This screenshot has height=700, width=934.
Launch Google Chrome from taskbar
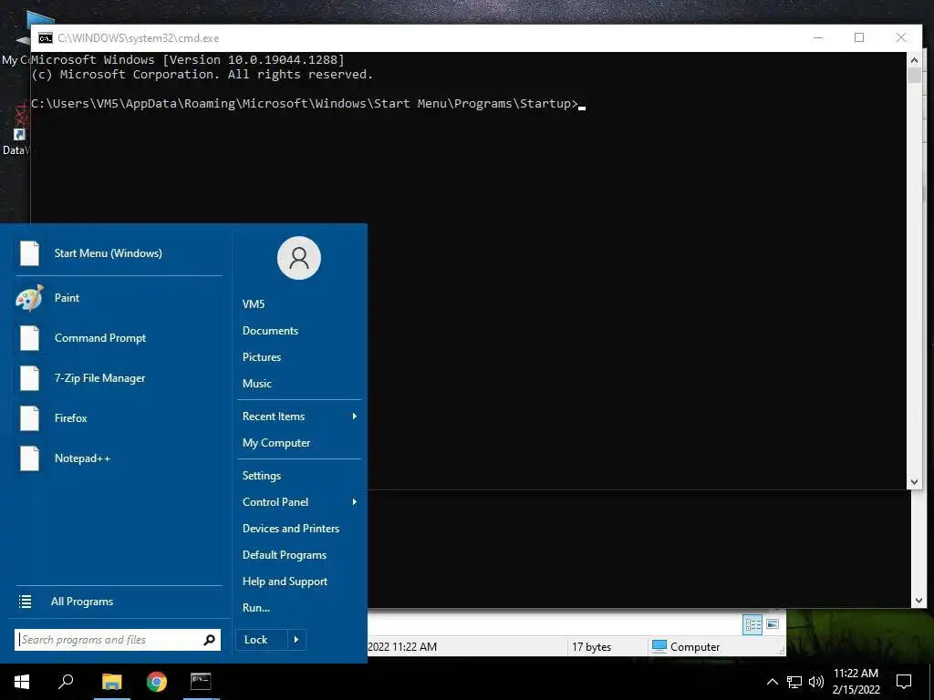pos(157,682)
